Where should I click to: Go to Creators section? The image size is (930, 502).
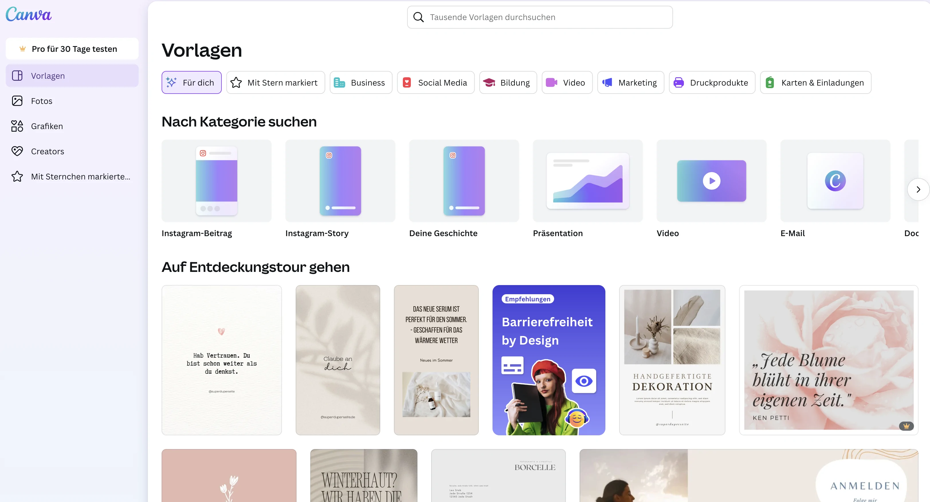[x=47, y=151]
